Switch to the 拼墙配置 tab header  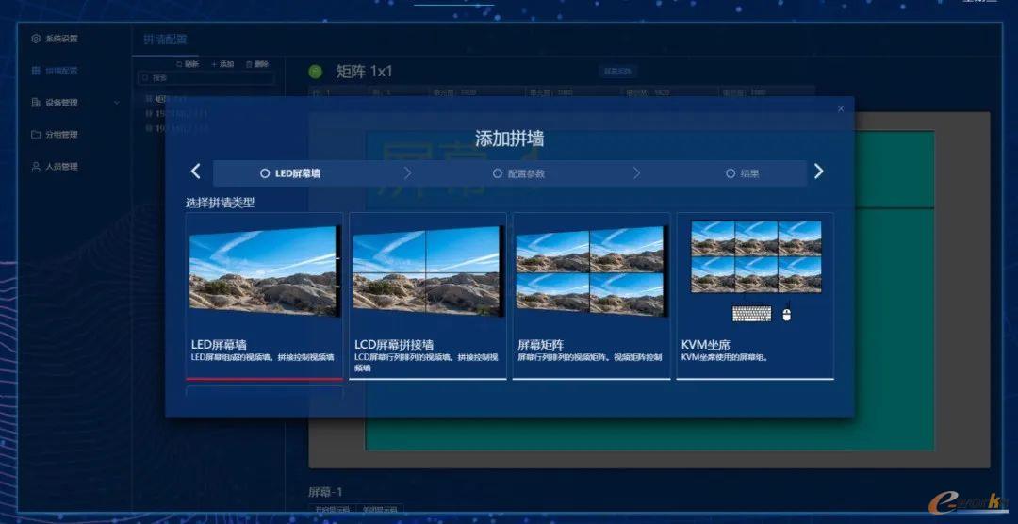point(166,39)
